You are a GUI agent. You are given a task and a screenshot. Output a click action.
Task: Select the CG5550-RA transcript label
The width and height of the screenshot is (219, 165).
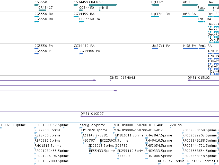coord(44,14)
